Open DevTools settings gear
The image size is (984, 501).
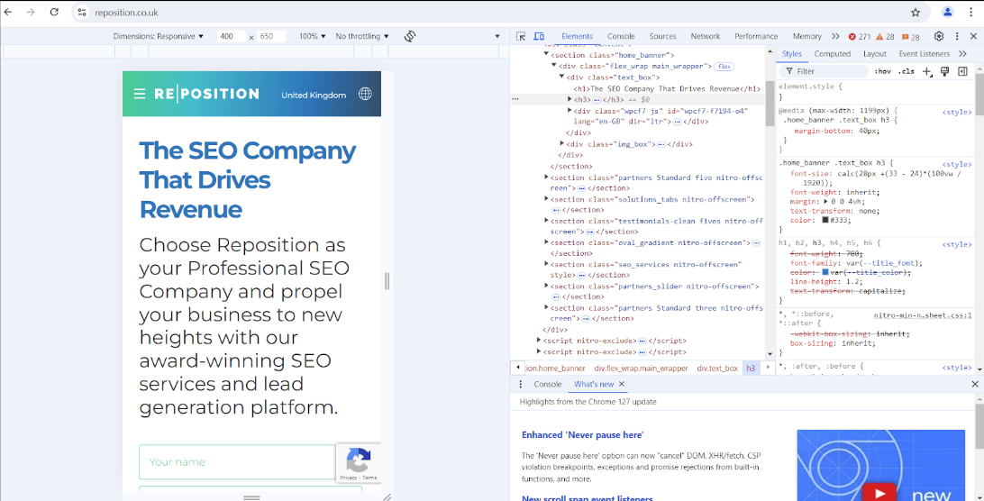point(939,36)
